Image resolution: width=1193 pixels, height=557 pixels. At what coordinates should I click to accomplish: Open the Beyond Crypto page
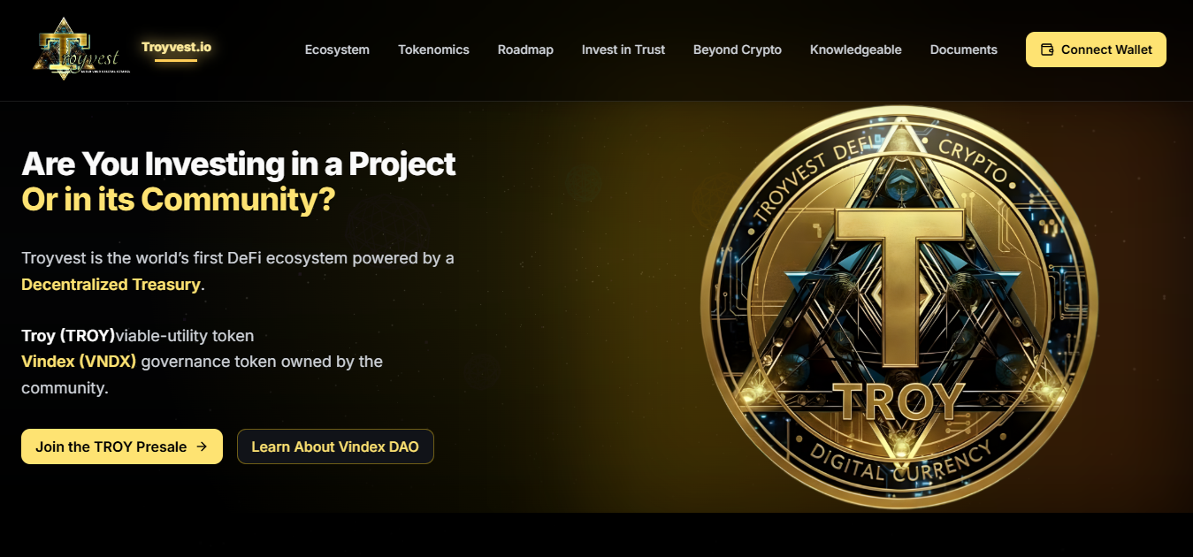click(x=738, y=50)
